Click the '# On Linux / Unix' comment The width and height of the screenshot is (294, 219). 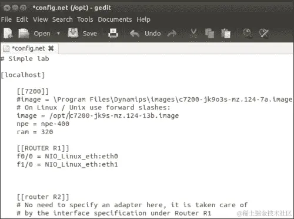93,108
